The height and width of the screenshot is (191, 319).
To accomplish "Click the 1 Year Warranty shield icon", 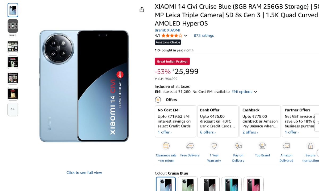I will (214, 146).
